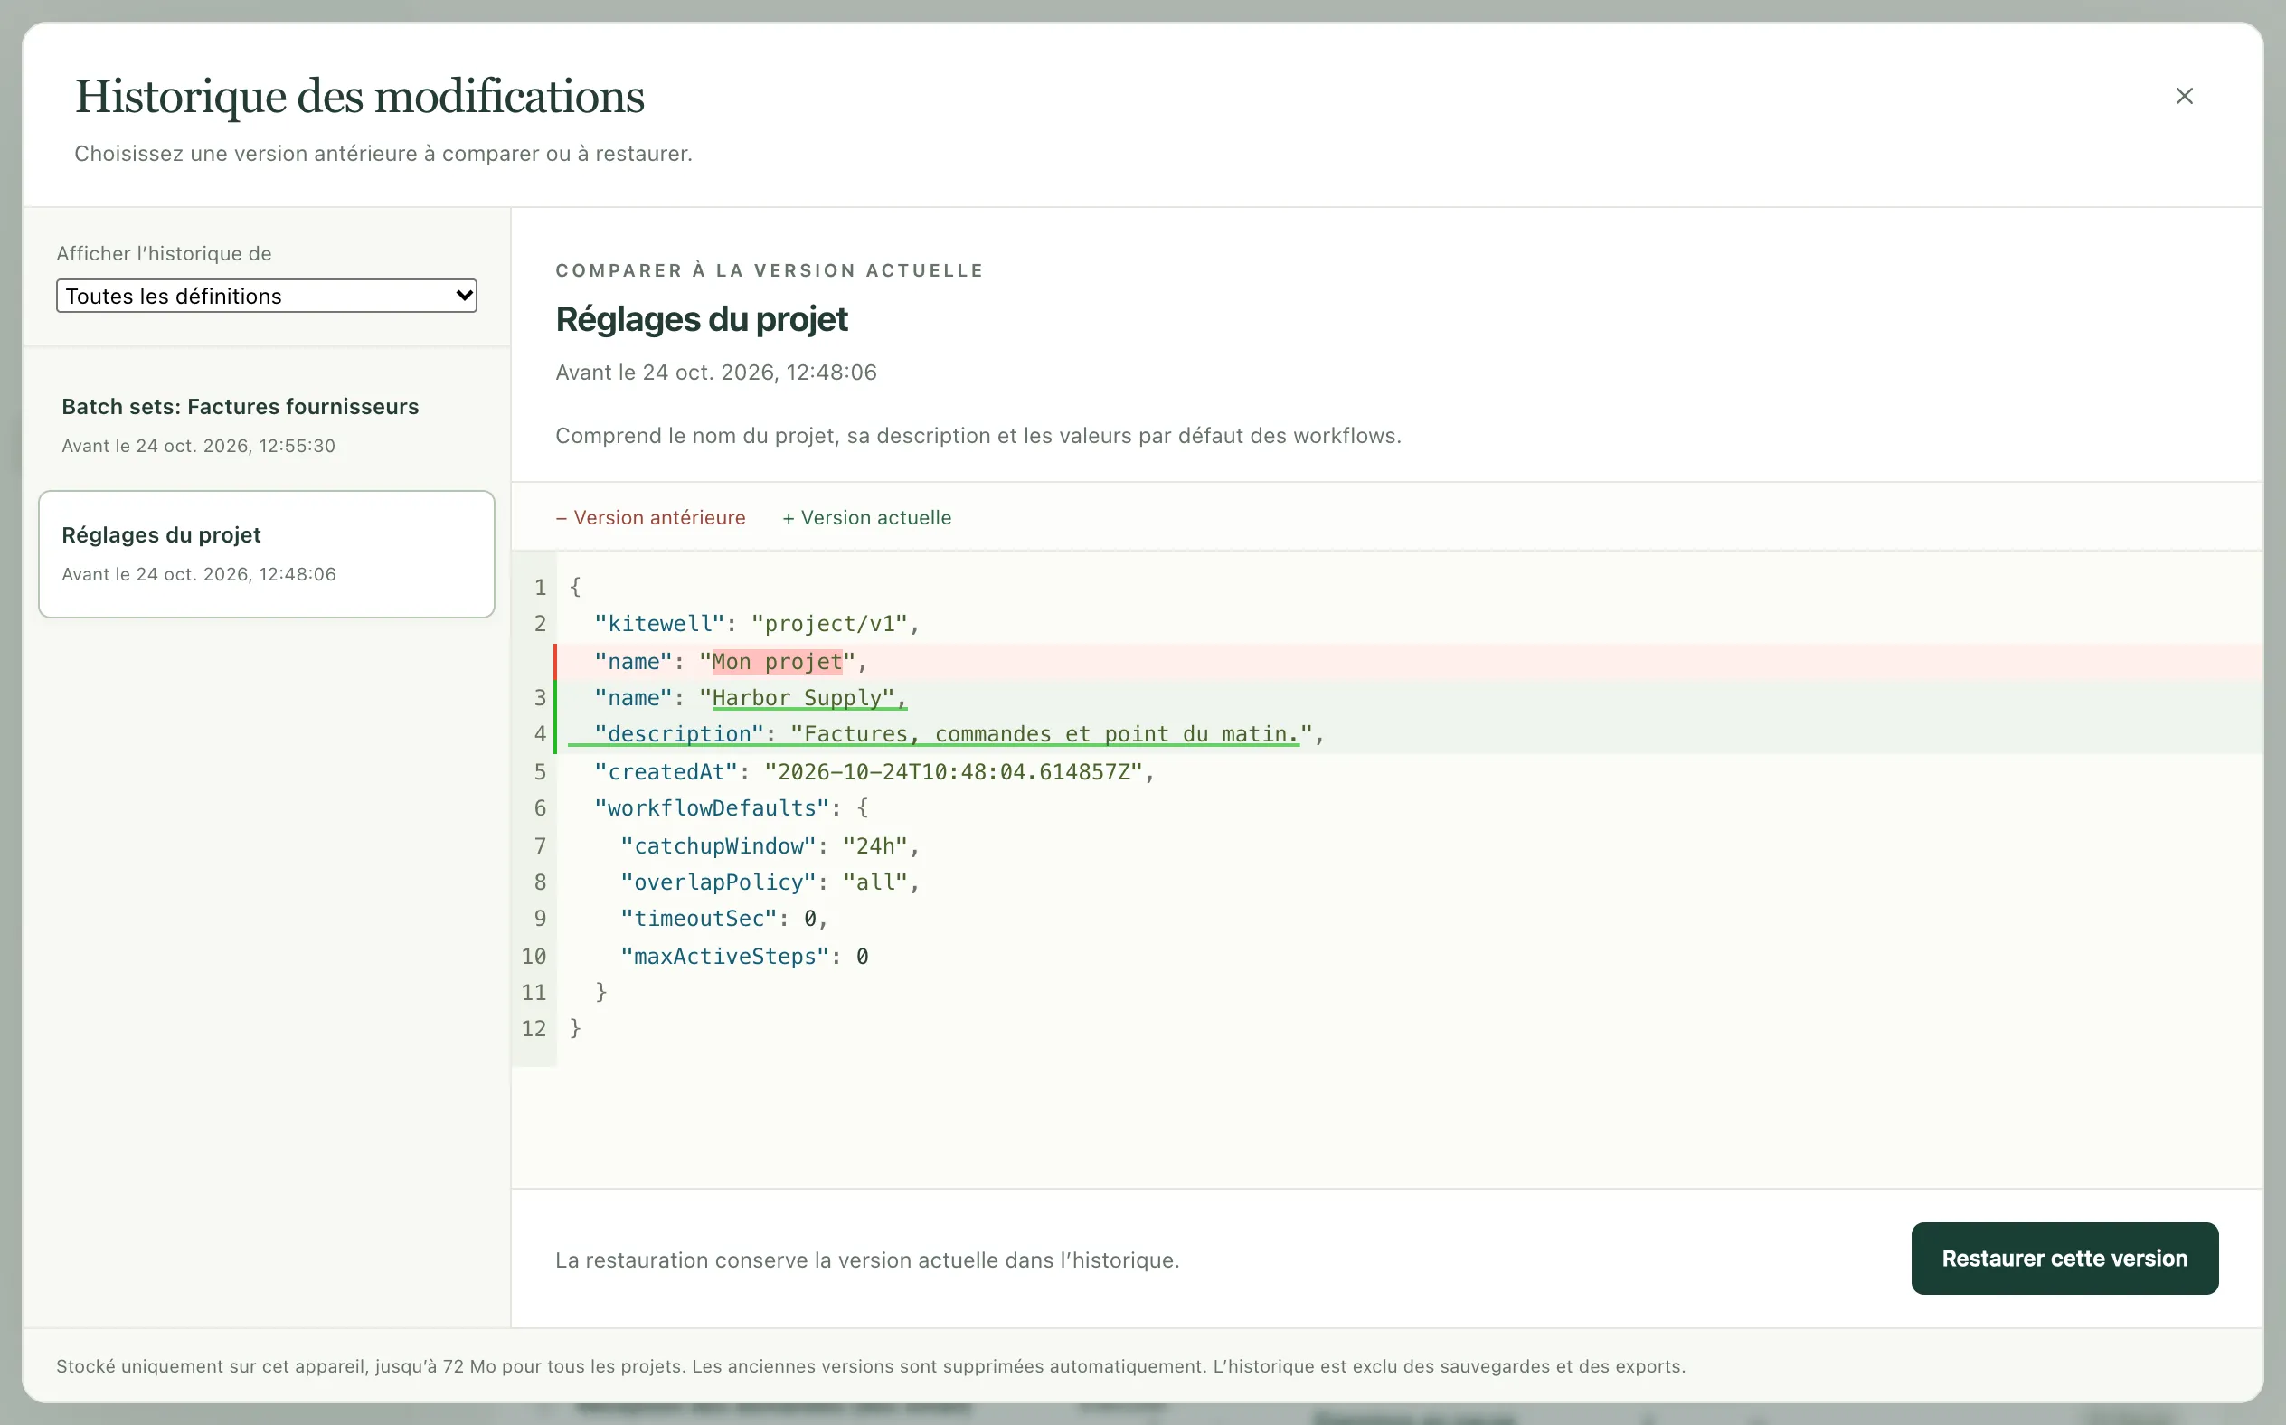
Task: Click the "workflowDefaults" line
Action: pyautogui.click(x=1408, y=808)
